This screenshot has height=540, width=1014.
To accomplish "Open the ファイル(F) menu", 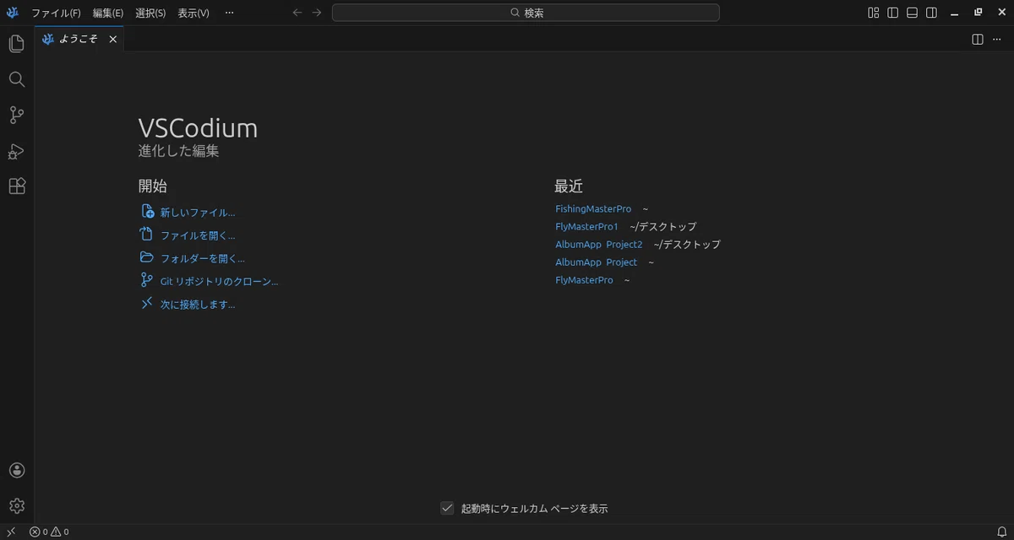I will click(56, 13).
